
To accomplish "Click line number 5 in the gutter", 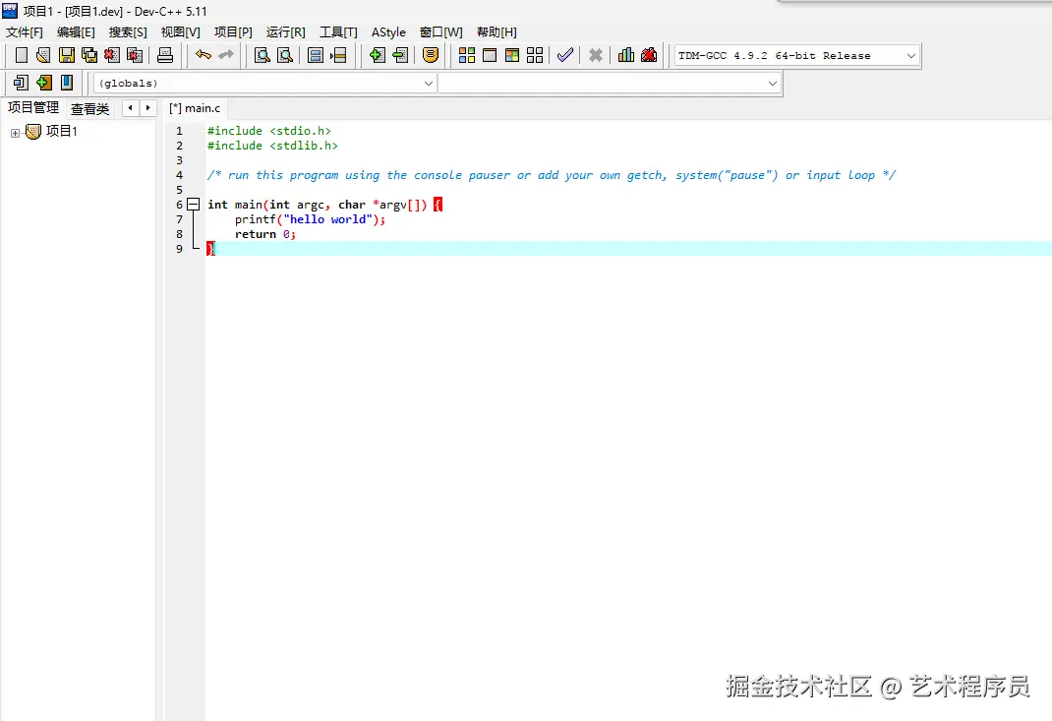I will pyautogui.click(x=179, y=190).
